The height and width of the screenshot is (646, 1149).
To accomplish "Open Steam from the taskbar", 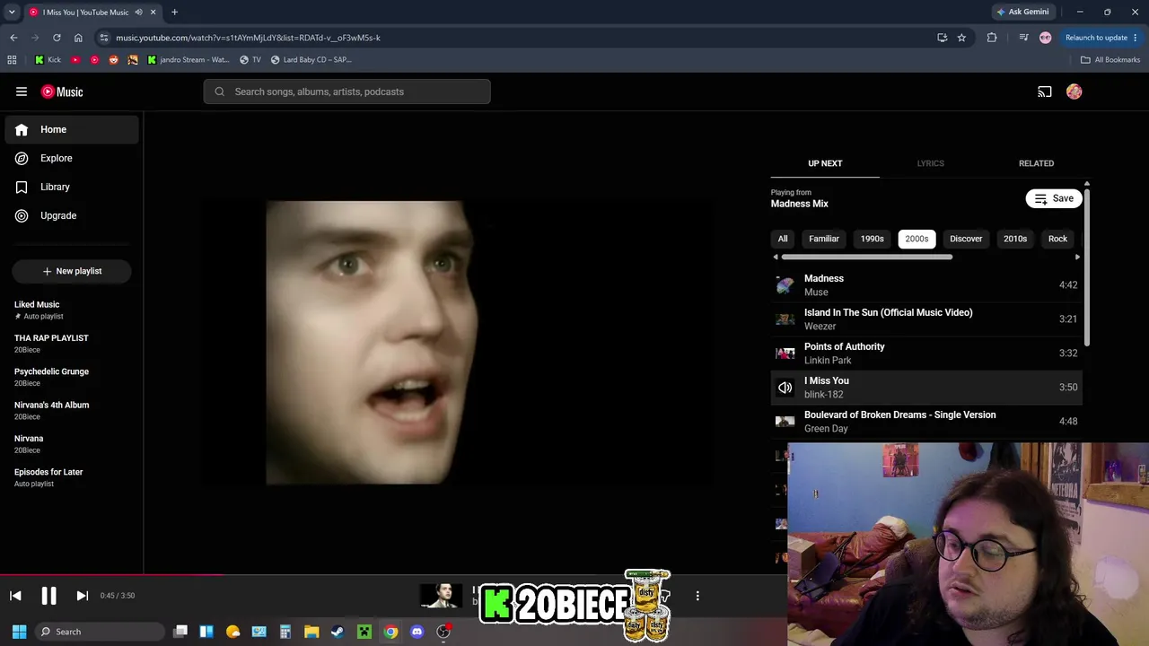I will [x=338, y=632].
